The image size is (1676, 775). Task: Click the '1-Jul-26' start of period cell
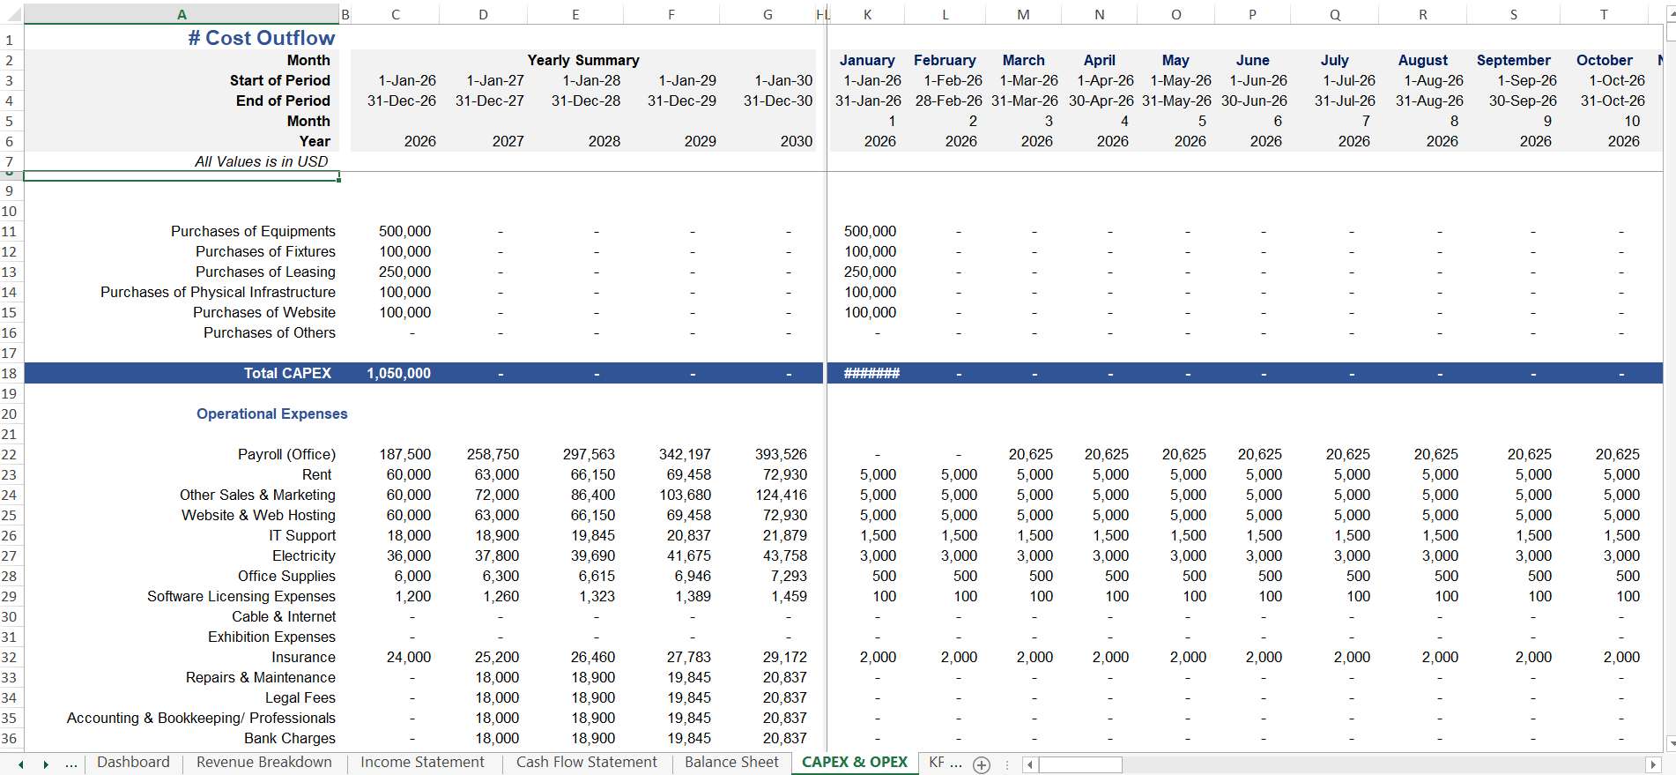tap(1349, 80)
